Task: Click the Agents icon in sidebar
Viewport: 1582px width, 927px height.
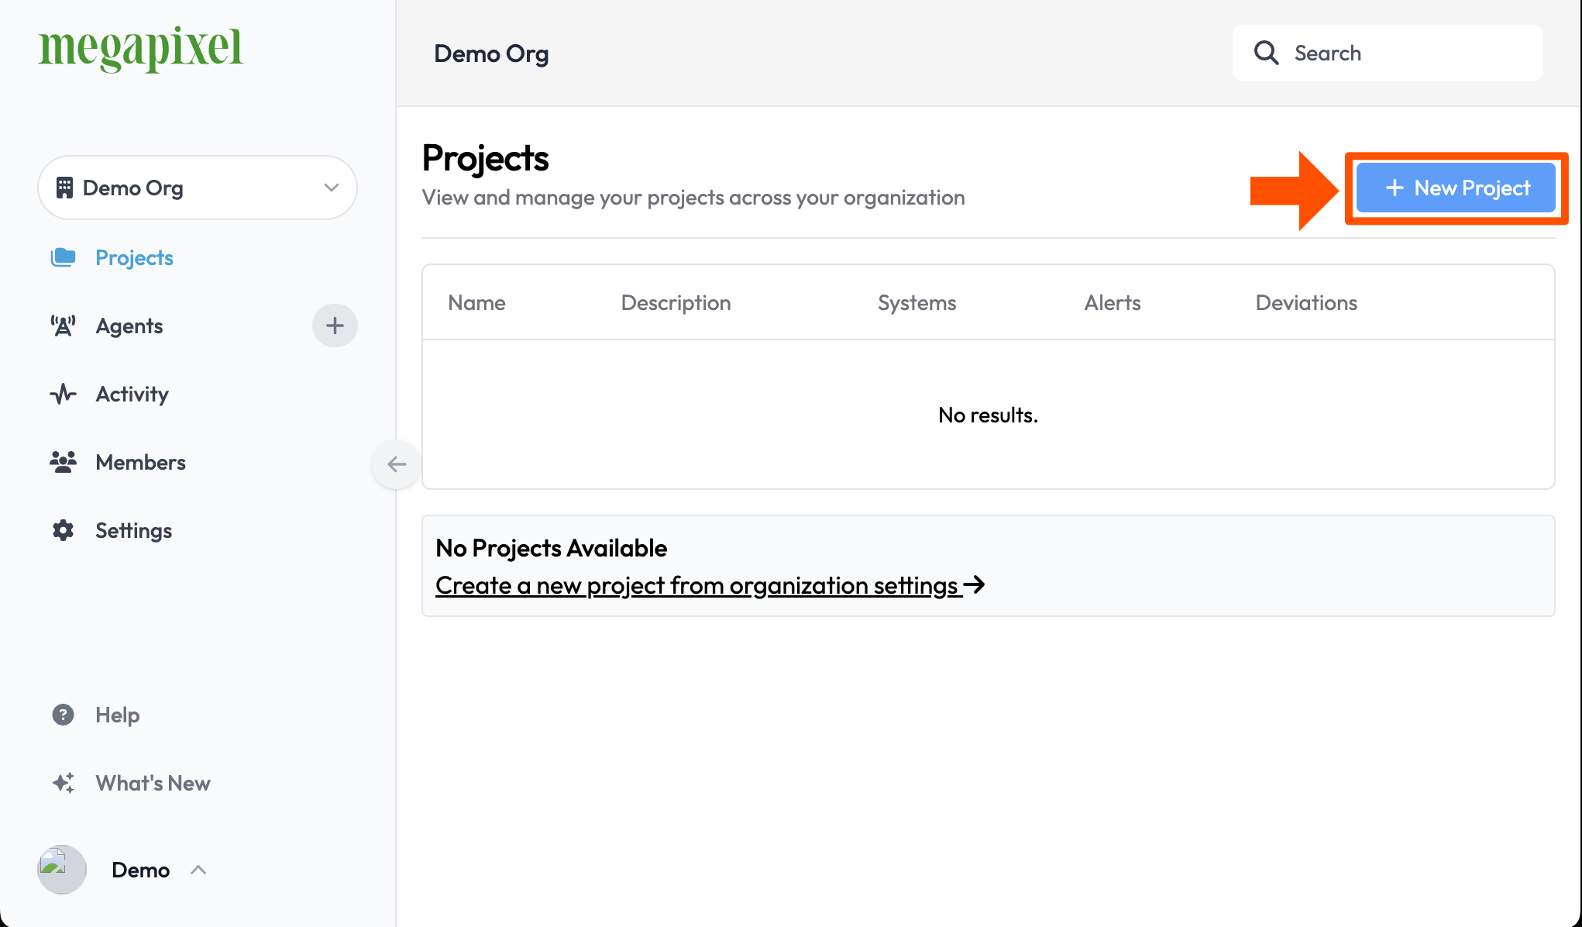Action: point(63,325)
